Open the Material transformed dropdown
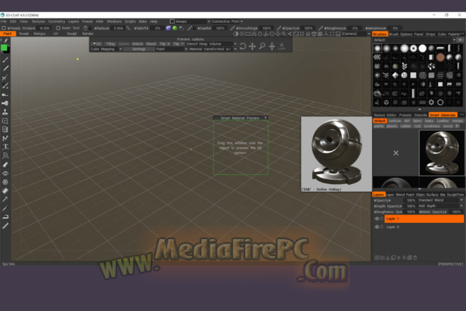 click(212, 49)
